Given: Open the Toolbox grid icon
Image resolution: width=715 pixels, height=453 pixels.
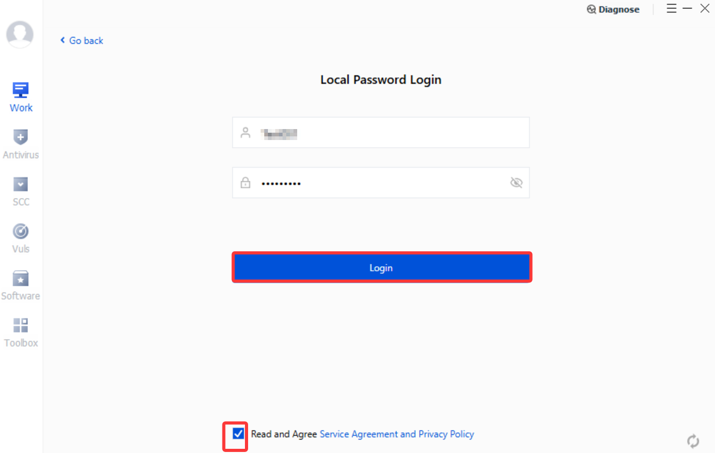Looking at the screenshot, I should (x=20, y=326).
